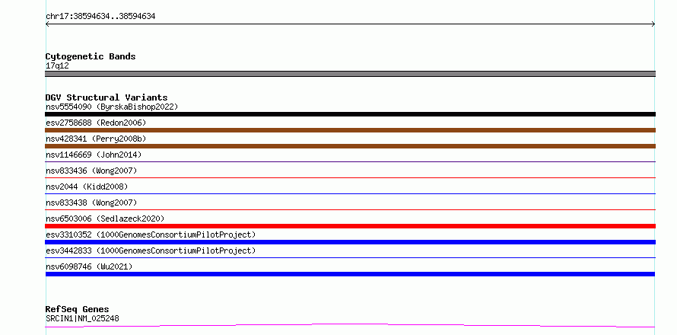Open variant esv3442833 (1000GenomesConsortiumPilotProject) label

151,250
